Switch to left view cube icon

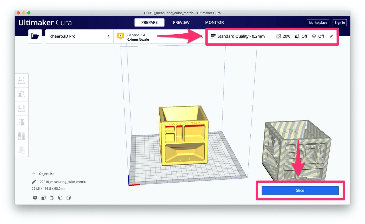[x=60, y=198]
